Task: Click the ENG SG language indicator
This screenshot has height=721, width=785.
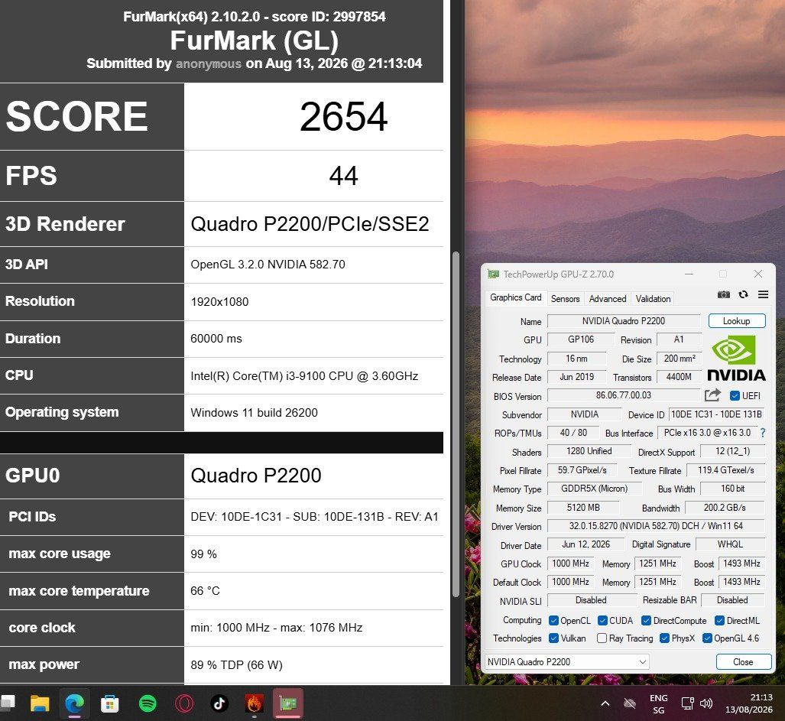Action: point(658,703)
